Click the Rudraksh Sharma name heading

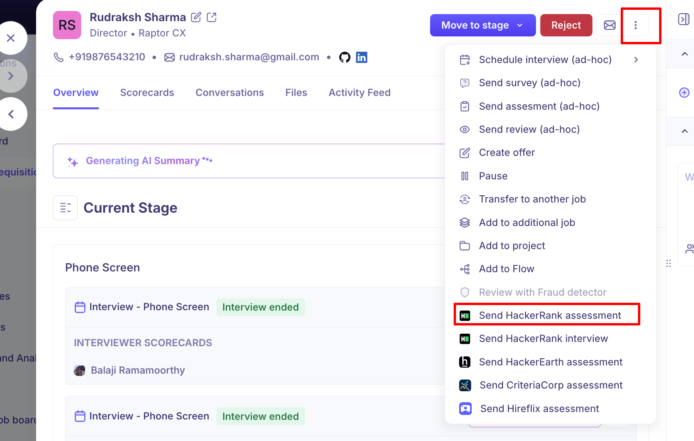tap(138, 17)
